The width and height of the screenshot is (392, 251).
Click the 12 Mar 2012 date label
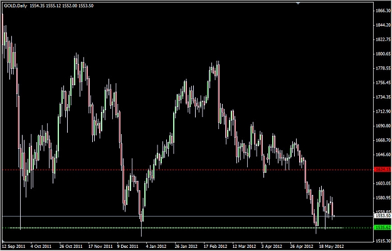tap(244, 246)
